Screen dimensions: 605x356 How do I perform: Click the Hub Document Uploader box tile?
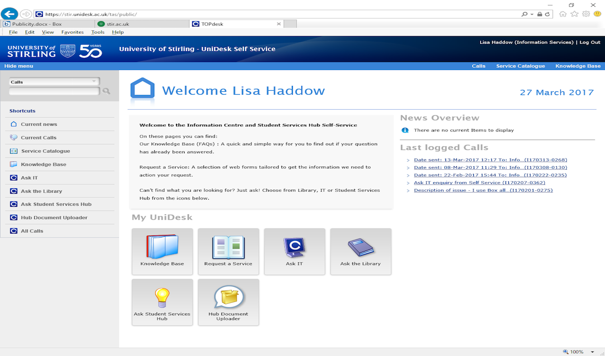pyautogui.click(x=228, y=302)
